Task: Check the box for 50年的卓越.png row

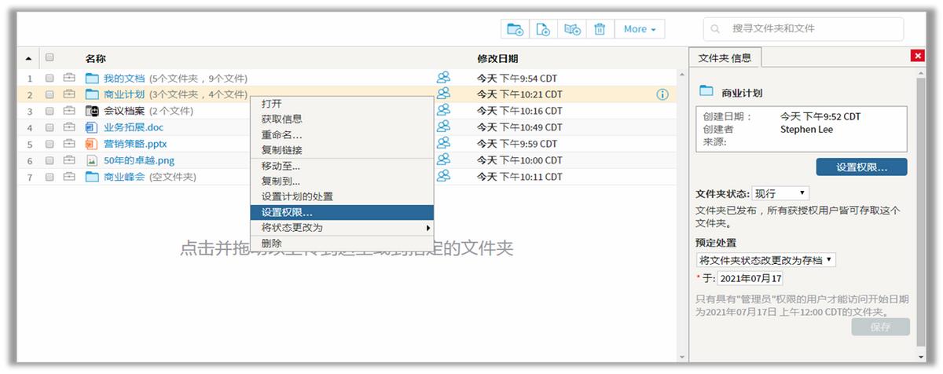Action: tap(50, 160)
